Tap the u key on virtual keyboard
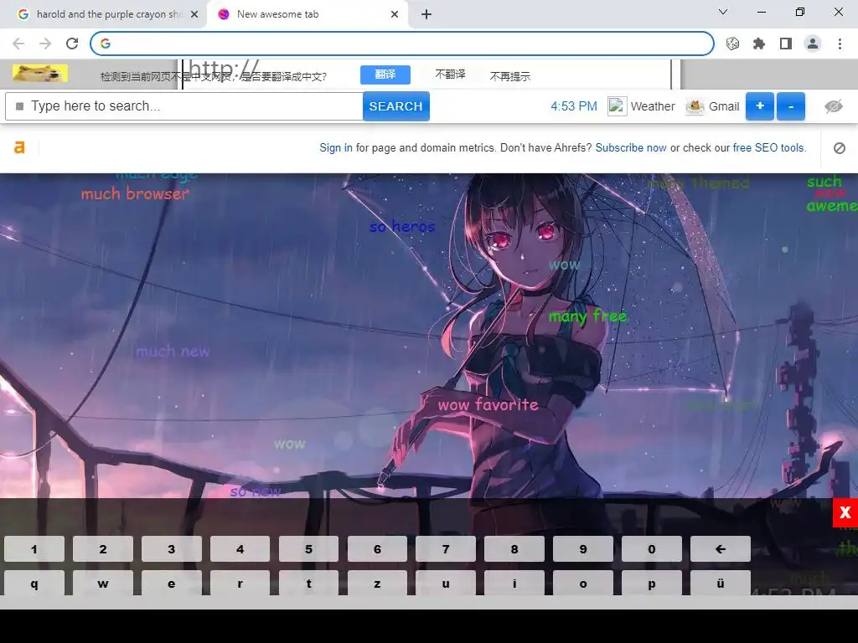Screen dimensions: 858x643 (x=446, y=583)
